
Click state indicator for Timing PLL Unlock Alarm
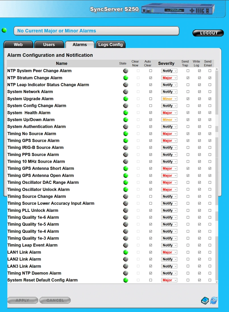126,210
